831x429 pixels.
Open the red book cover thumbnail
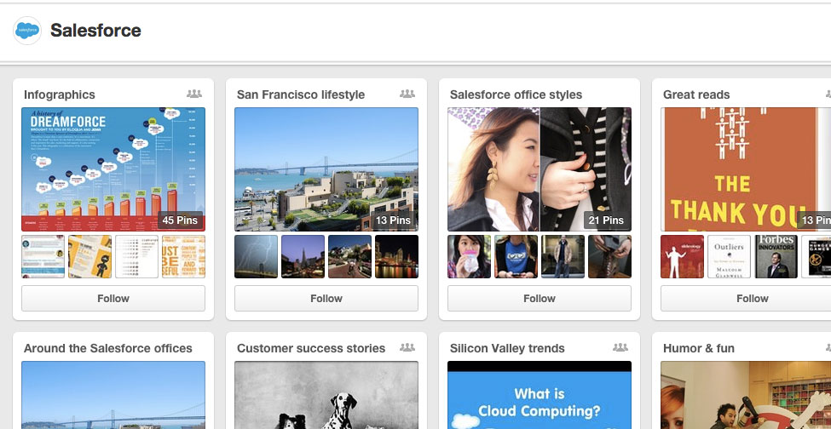(x=682, y=256)
